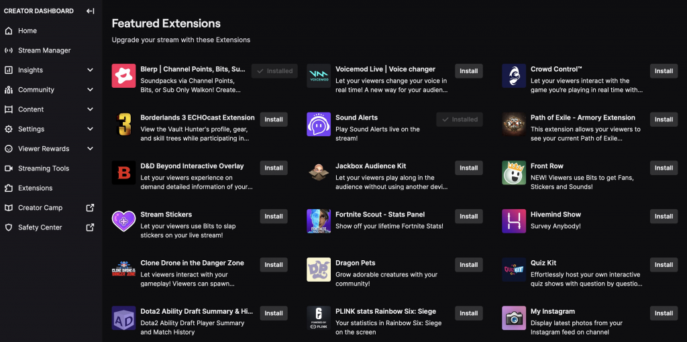Click the Crowd Control logo
Viewport: 687px width, 342px height.
514,76
